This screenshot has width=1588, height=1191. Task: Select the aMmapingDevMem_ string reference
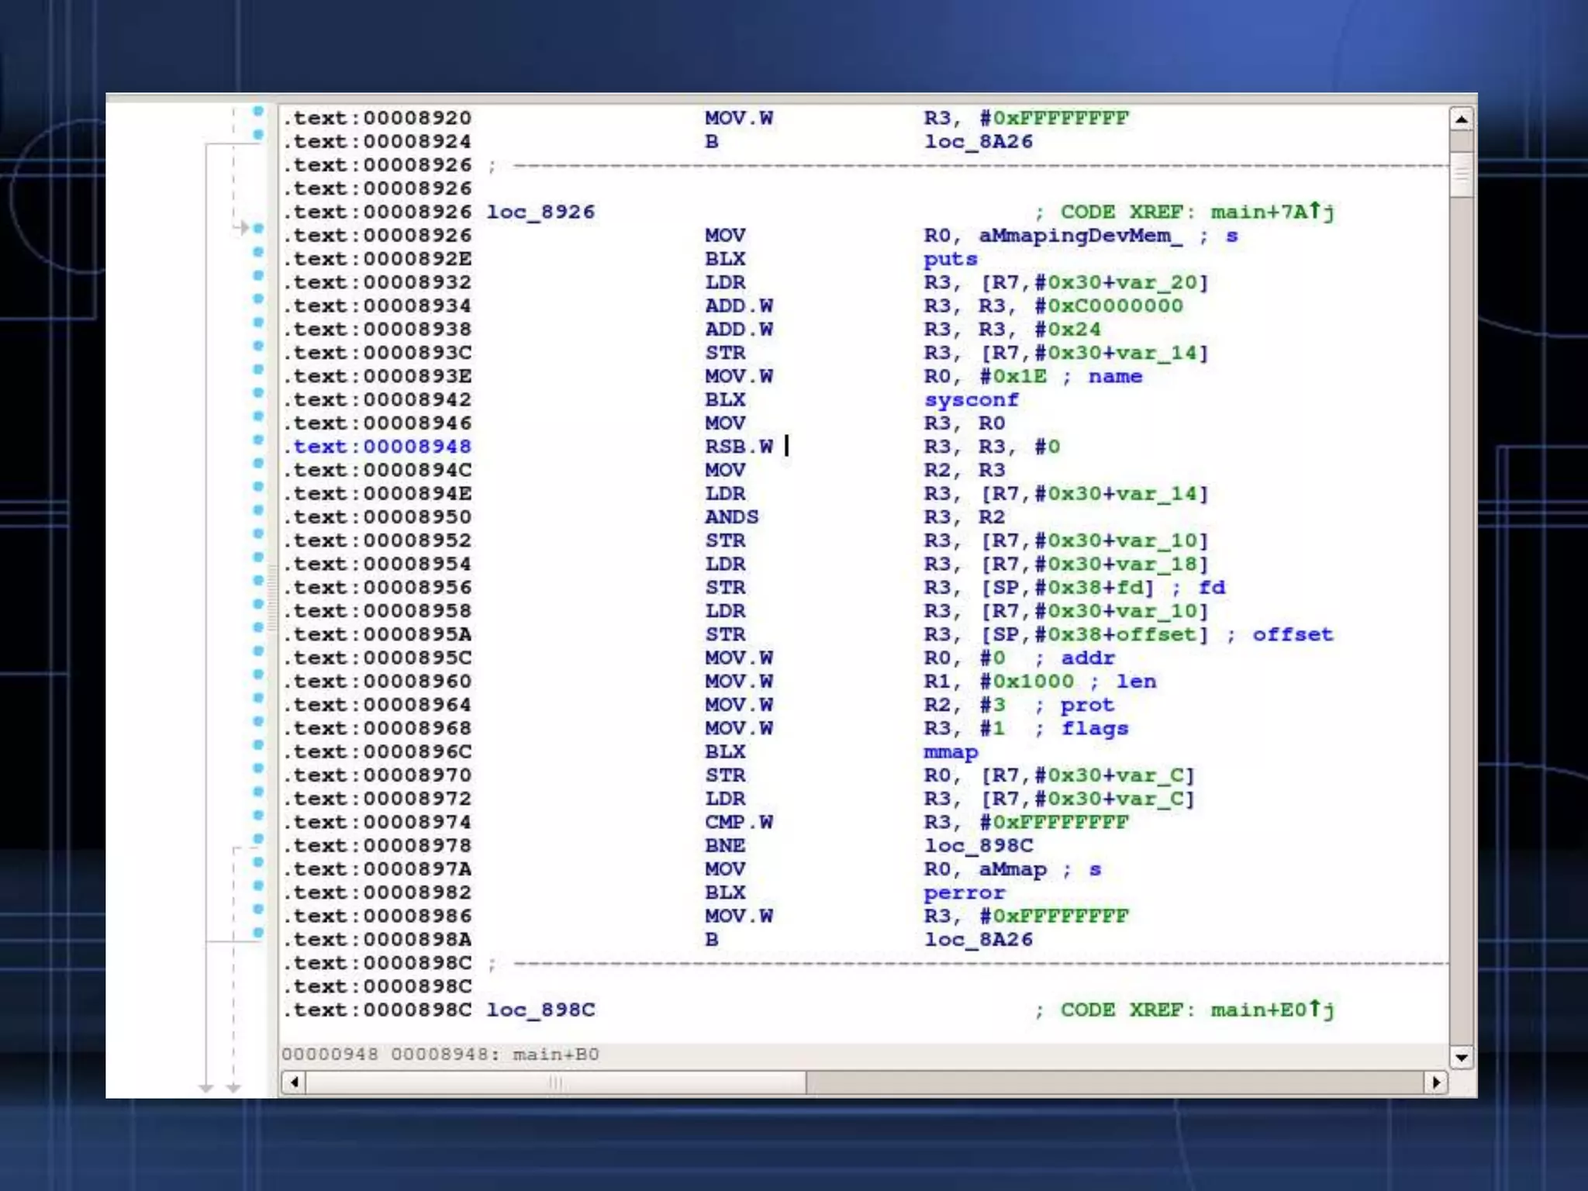point(1080,236)
